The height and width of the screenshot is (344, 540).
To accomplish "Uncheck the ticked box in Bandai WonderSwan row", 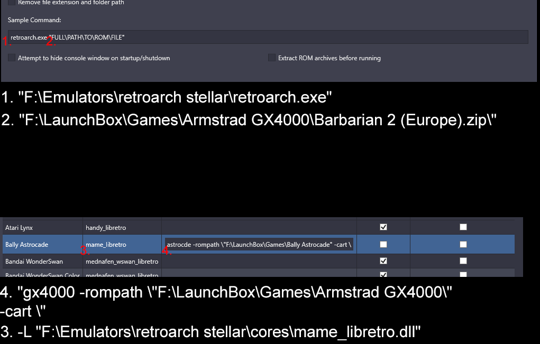I will click(383, 261).
